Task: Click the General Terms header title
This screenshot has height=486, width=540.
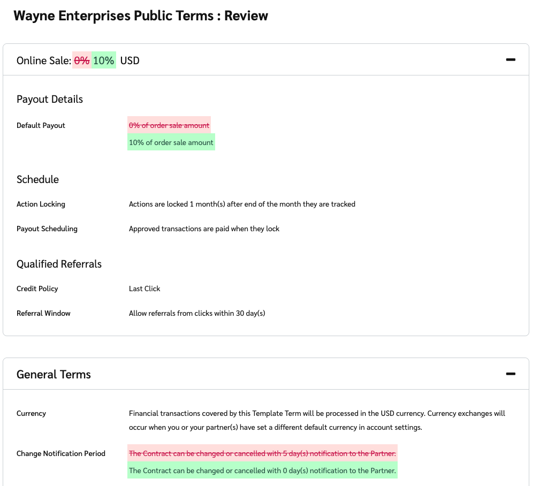Action: pyautogui.click(x=54, y=374)
